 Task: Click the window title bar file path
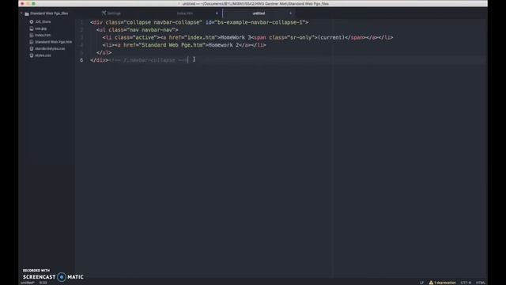[255, 4]
